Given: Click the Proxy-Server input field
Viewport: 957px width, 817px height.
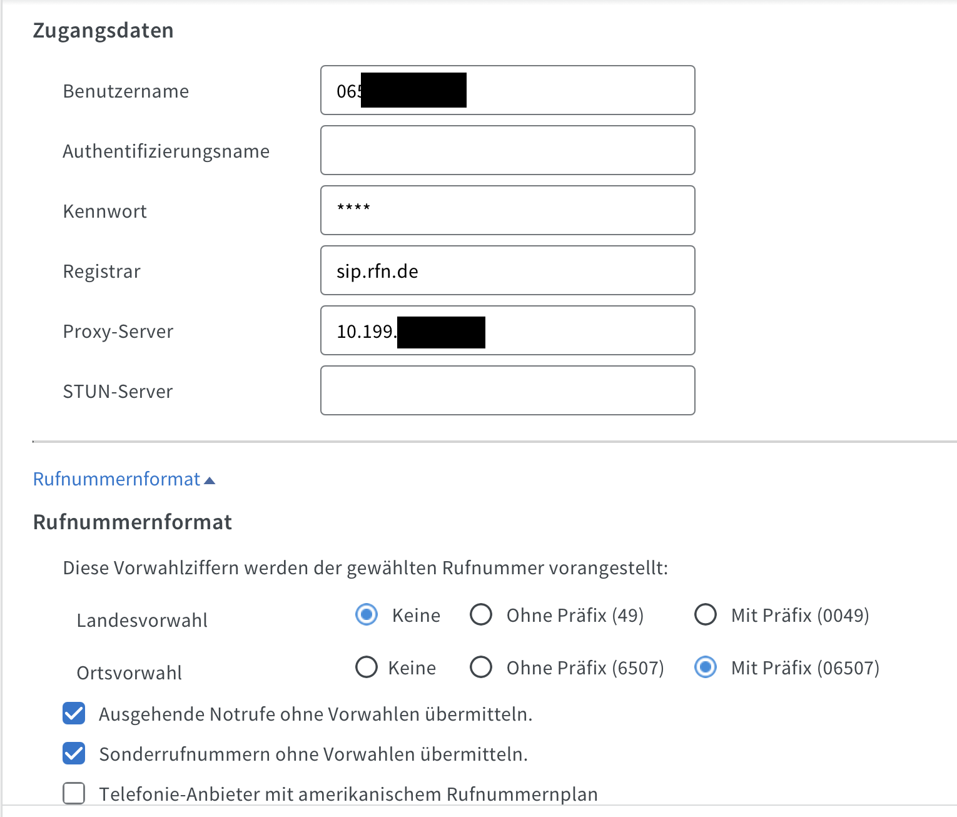Looking at the screenshot, I should [508, 330].
